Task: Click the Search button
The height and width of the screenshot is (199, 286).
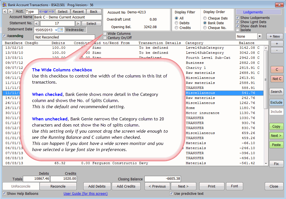Action: (276, 92)
